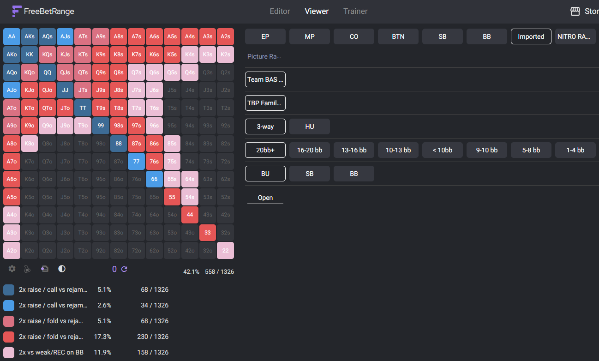Open the Team BAS range
This screenshot has width=599, height=361.
click(265, 79)
